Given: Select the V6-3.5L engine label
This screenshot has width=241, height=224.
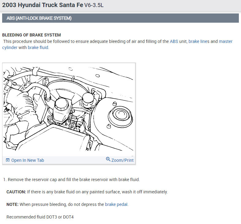Looking at the screenshot, I should click(x=94, y=5).
